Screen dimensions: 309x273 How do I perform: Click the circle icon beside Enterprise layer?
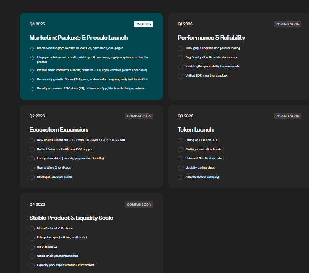click(x=32, y=238)
